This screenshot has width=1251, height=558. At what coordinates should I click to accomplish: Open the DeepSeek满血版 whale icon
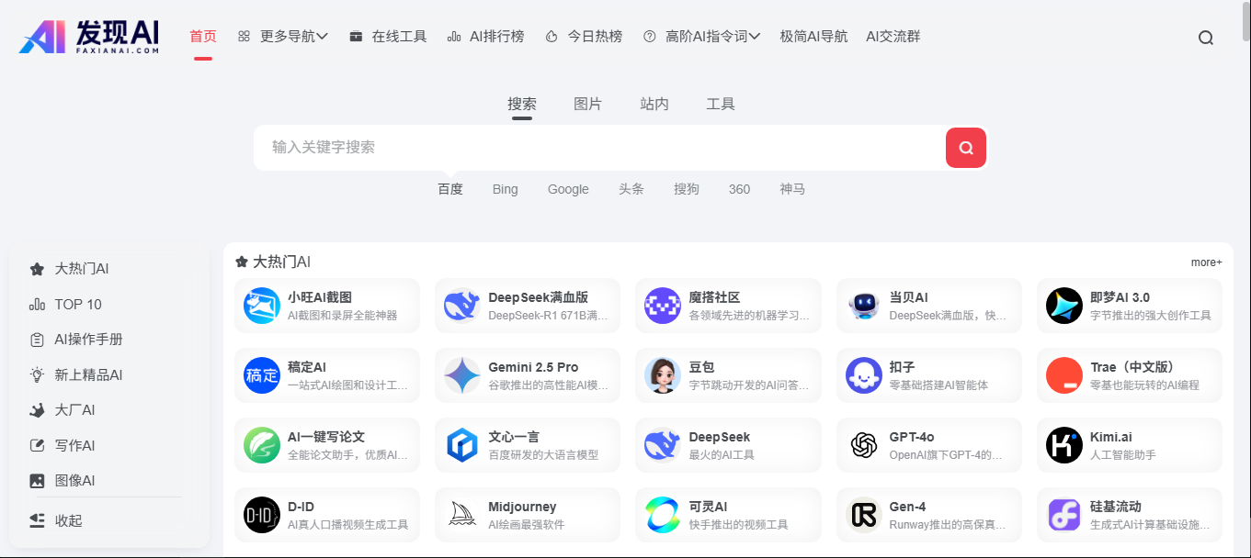click(462, 306)
